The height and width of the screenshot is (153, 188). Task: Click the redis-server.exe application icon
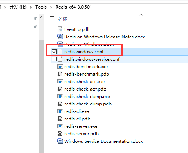coord(60,126)
